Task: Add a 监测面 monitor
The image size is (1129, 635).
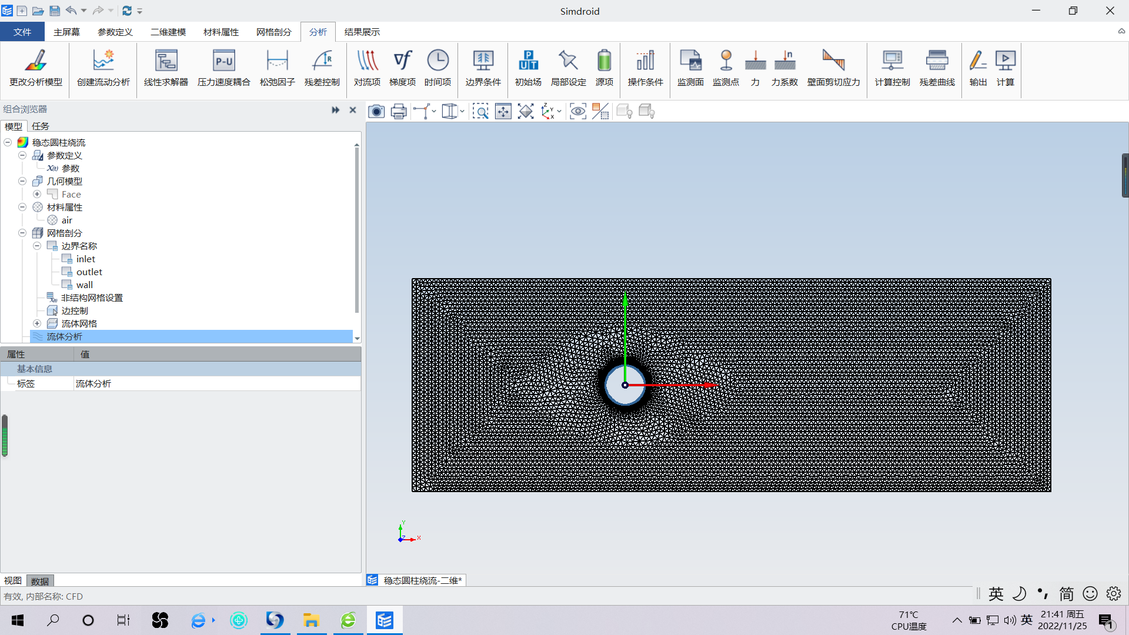Action: point(690,68)
